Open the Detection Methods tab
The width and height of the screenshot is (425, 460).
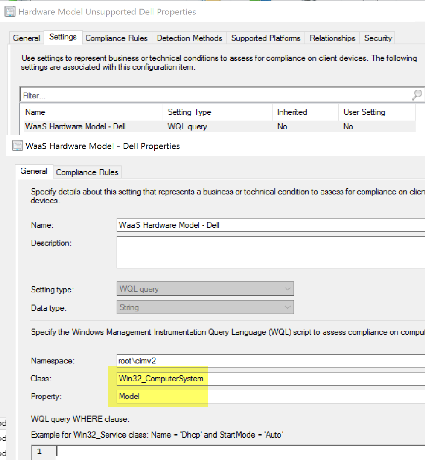point(189,38)
